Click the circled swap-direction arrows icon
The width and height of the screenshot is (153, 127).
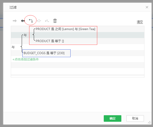click(31, 21)
